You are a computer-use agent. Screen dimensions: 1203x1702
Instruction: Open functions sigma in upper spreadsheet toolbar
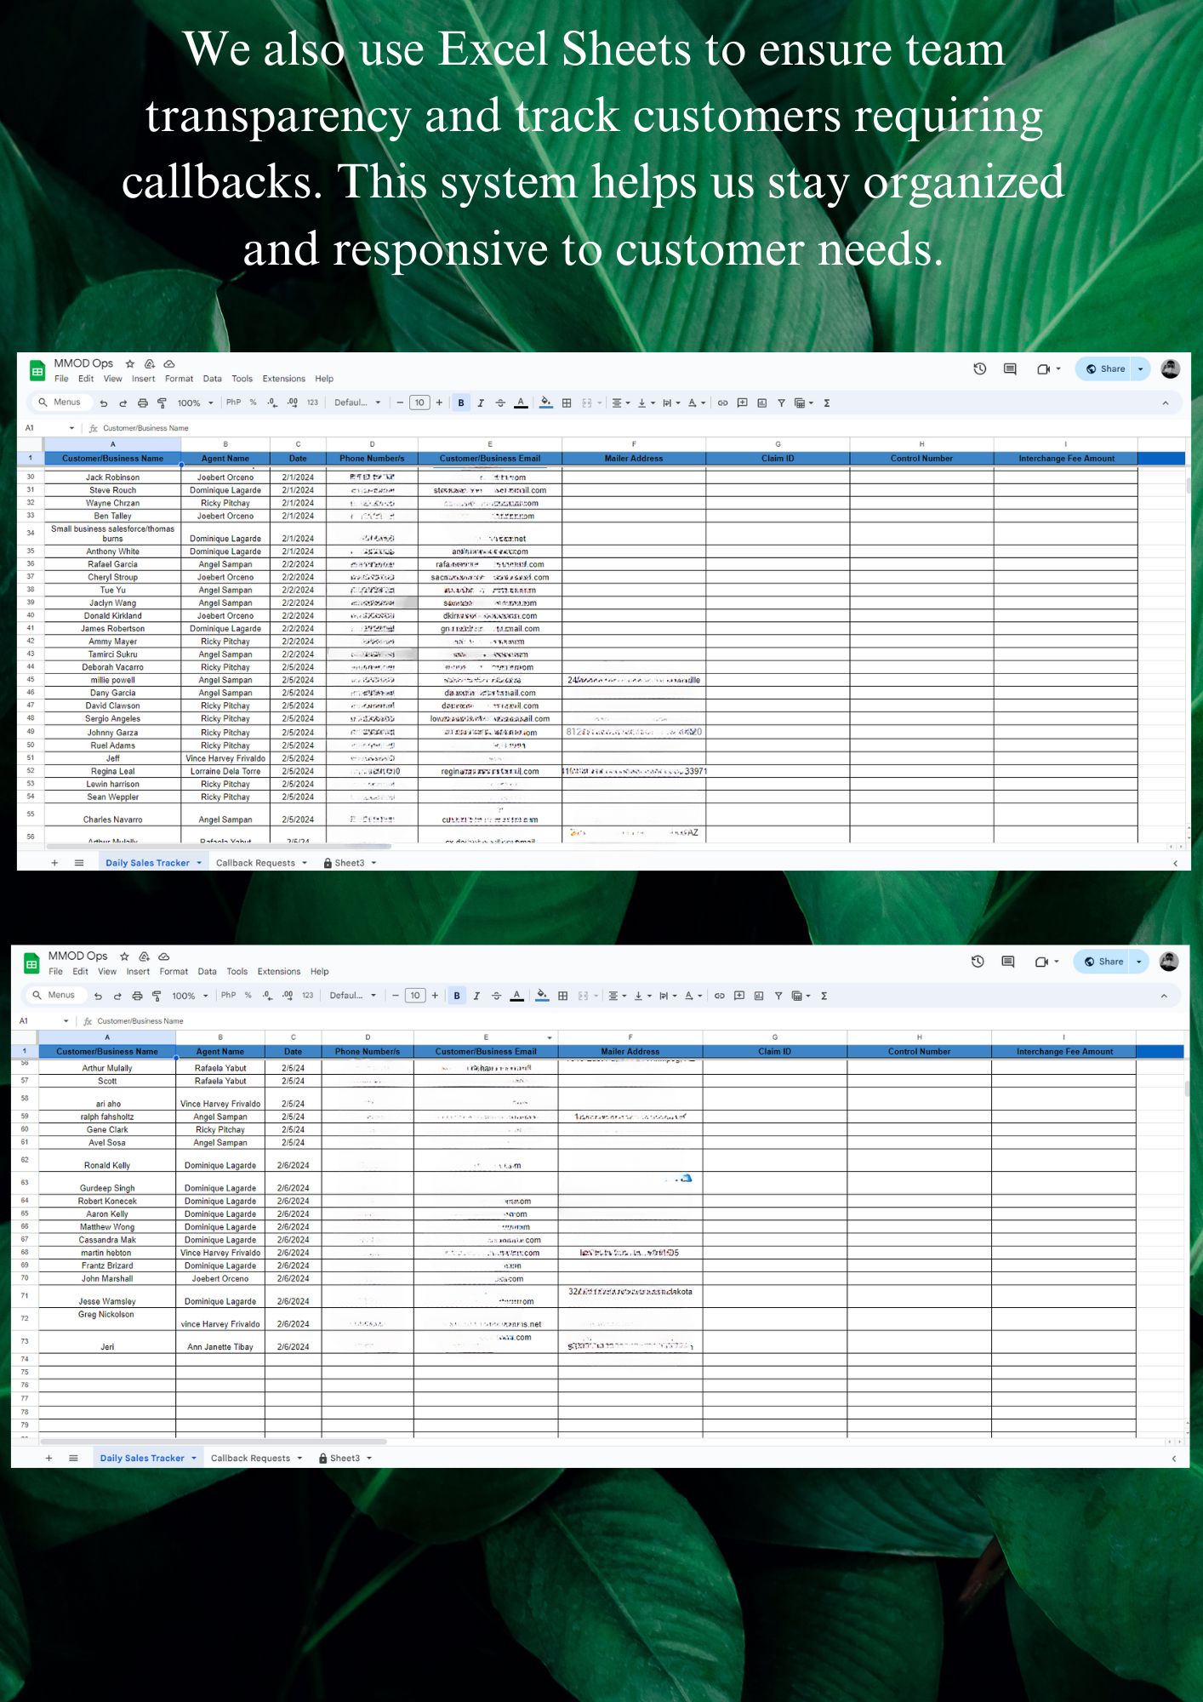[826, 403]
